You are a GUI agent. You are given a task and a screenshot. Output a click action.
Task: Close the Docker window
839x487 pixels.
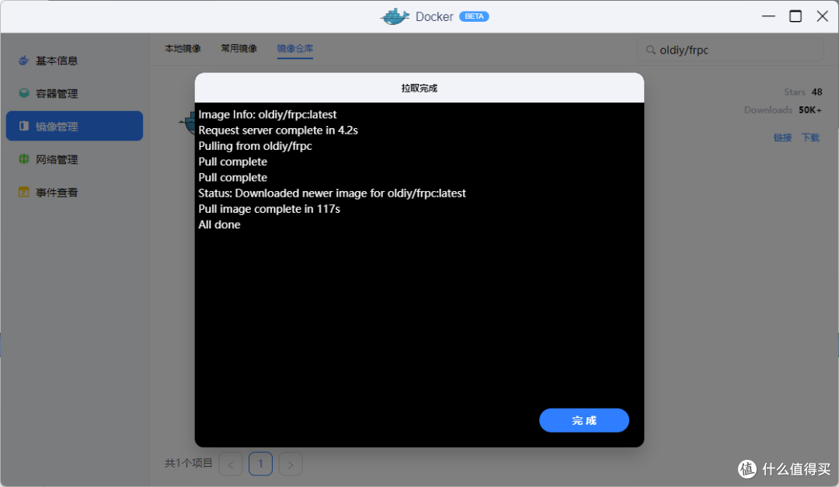(x=823, y=16)
